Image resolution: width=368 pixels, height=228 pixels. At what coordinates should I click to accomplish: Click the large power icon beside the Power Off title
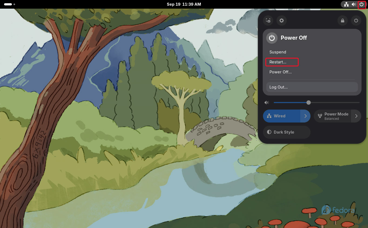[272, 38]
